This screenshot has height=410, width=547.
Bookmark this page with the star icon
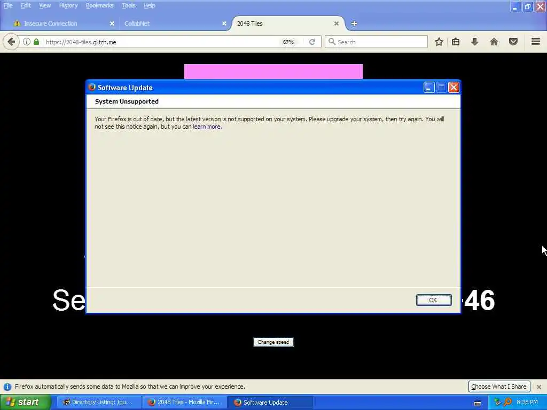[439, 42]
